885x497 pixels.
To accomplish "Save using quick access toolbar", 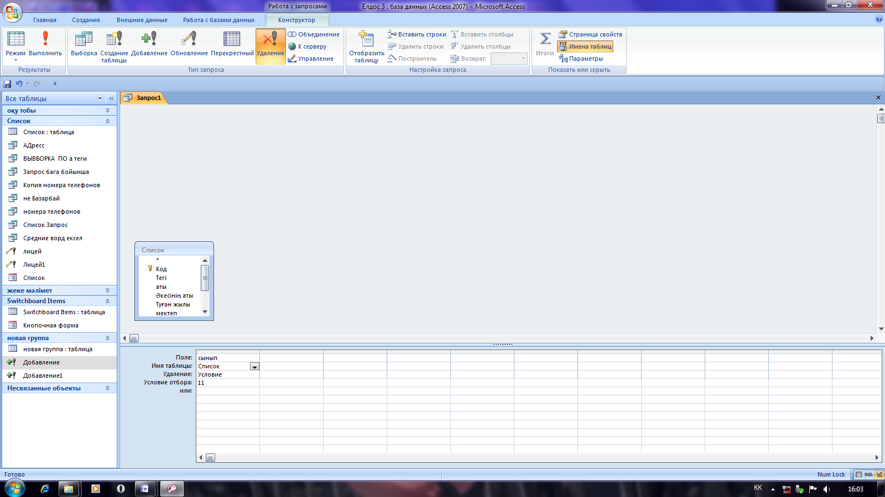I will [7, 83].
